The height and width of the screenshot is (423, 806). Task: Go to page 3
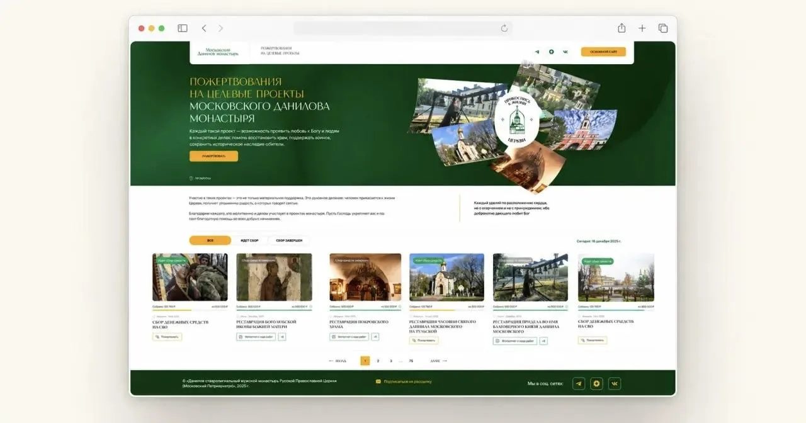[391, 361]
